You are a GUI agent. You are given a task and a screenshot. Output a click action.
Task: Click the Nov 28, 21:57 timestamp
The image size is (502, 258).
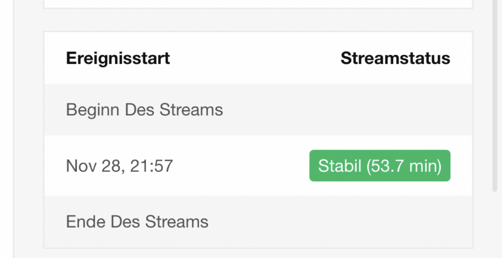pyautogui.click(x=120, y=166)
